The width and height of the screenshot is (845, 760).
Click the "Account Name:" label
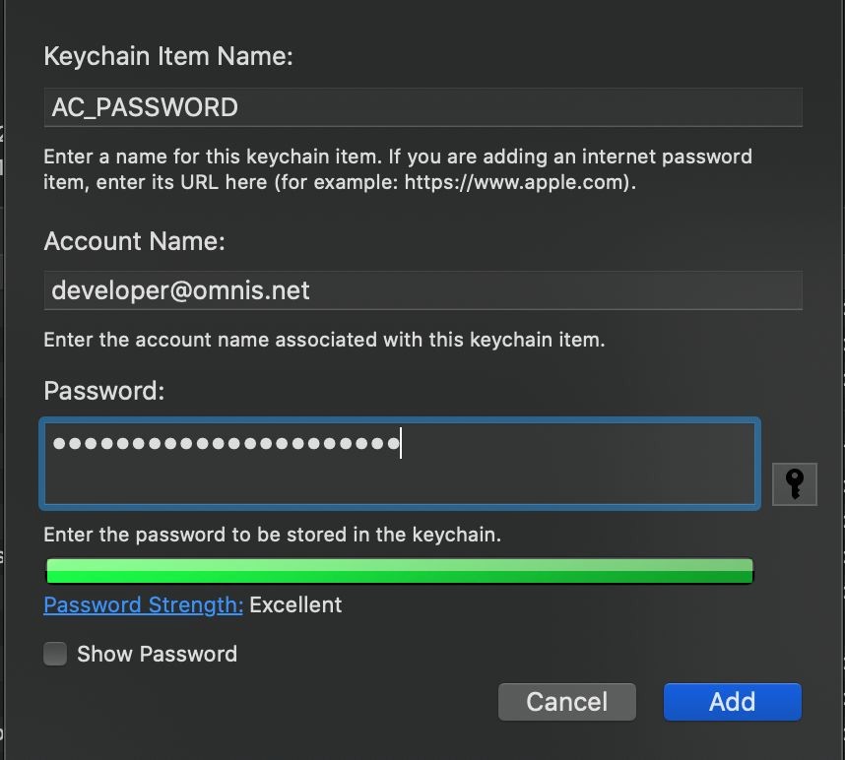pyautogui.click(x=134, y=241)
